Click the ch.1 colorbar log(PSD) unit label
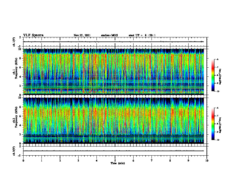 click(220, 76)
